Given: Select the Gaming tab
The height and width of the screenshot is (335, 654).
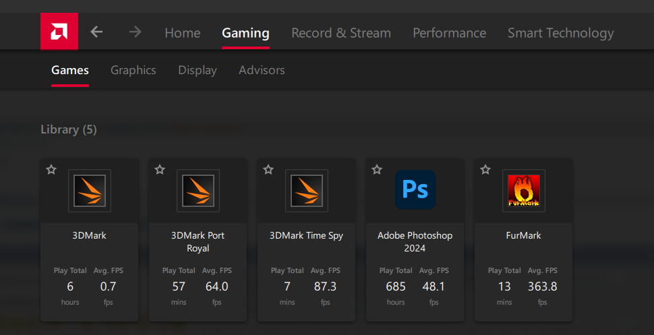Looking at the screenshot, I should (245, 33).
